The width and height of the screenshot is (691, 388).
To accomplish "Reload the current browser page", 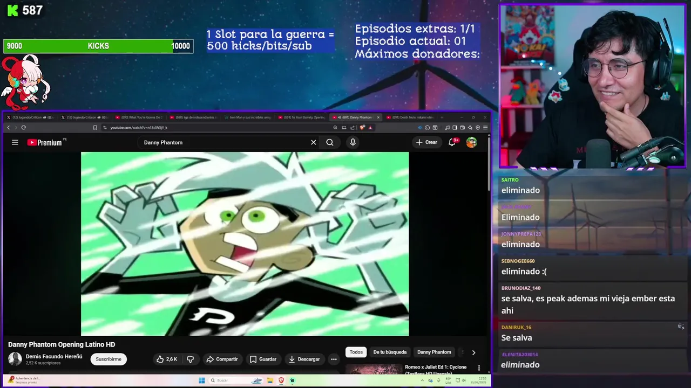I will coord(23,128).
